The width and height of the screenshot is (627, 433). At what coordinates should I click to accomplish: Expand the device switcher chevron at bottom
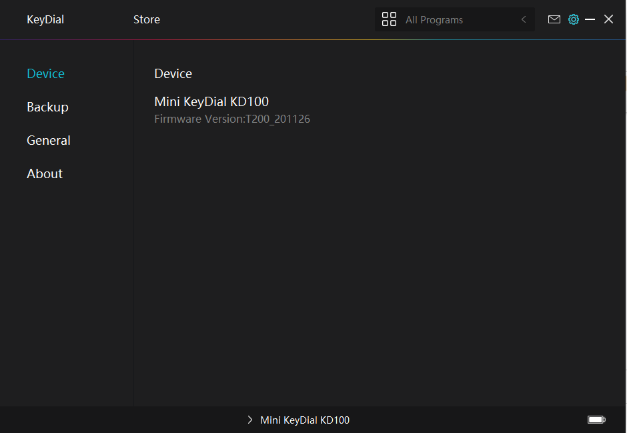[x=250, y=420]
